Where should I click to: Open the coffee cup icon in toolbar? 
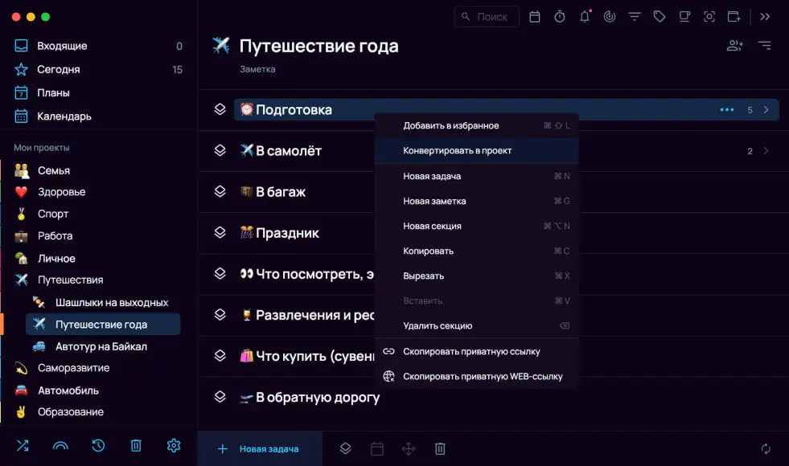684,17
